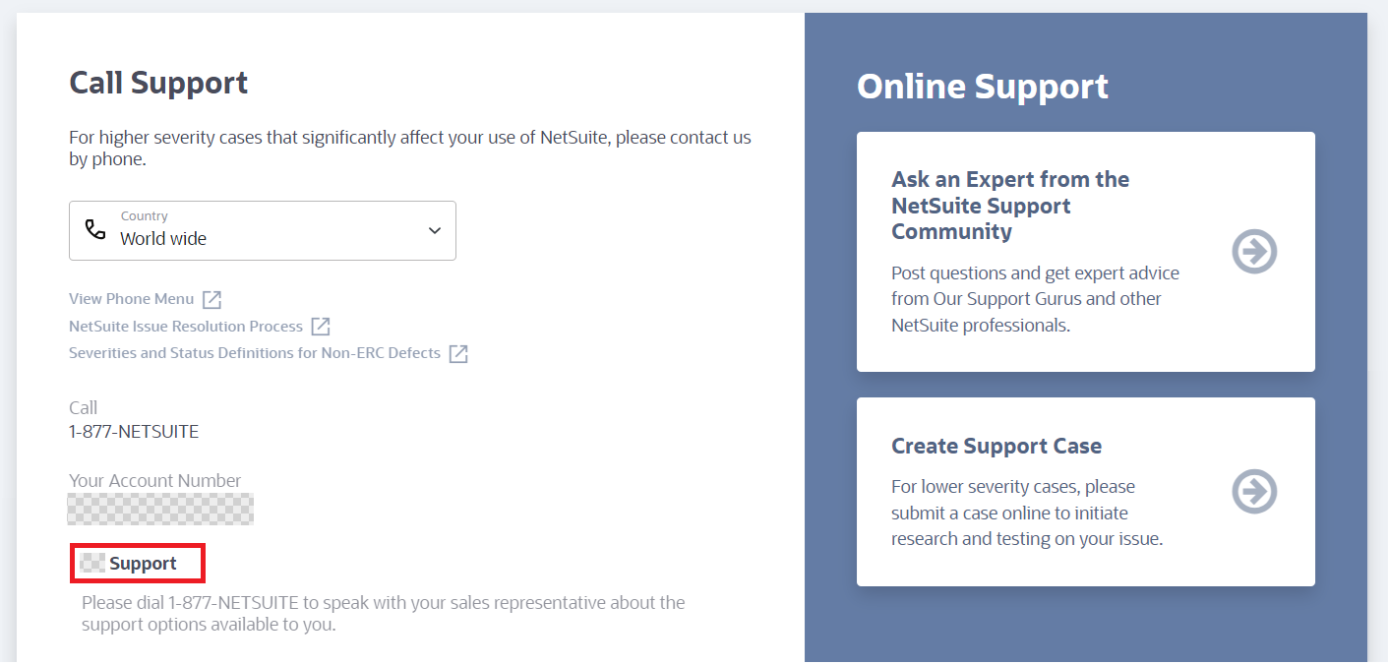Open the Country dropdown showing World wide
The width and height of the screenshot is (1388, 665).
pyautogui.click(x=262, y=230)
